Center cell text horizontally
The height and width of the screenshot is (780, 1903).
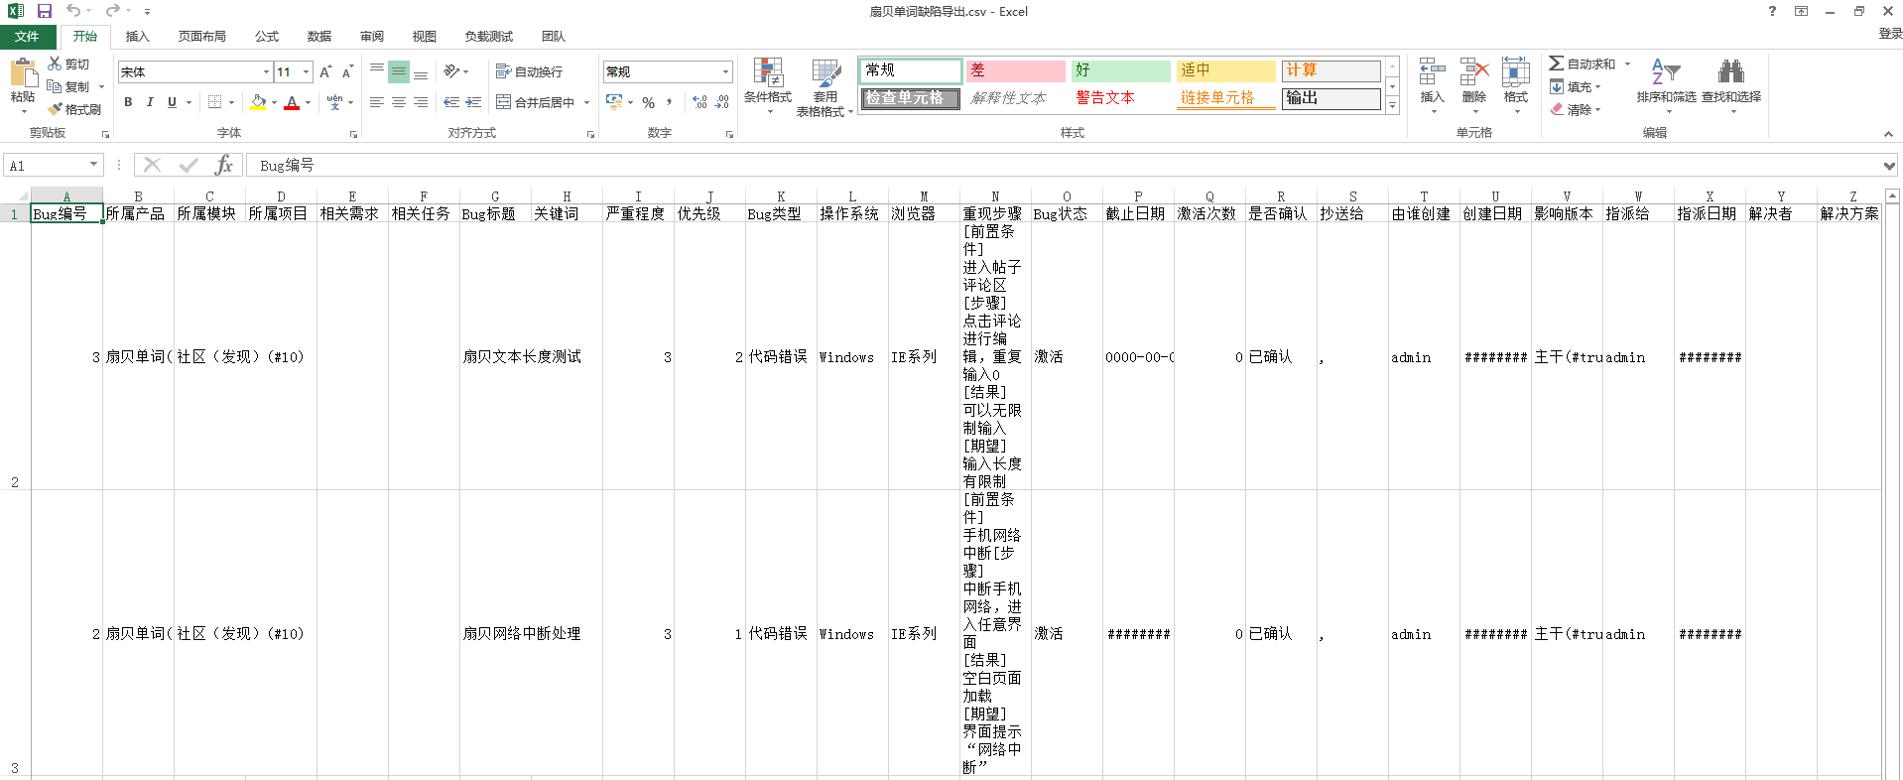[x=399, y=102]
